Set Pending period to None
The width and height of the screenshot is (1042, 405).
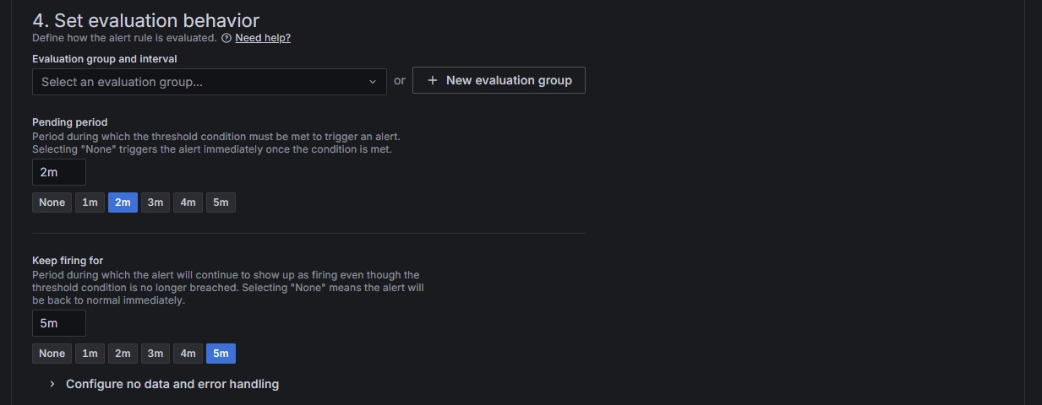[x=52, y=202]
